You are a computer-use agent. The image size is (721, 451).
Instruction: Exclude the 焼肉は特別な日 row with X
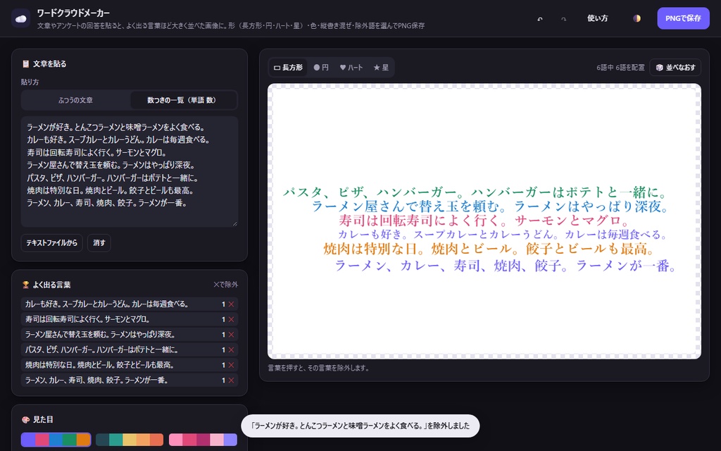(x=231, y=365)
